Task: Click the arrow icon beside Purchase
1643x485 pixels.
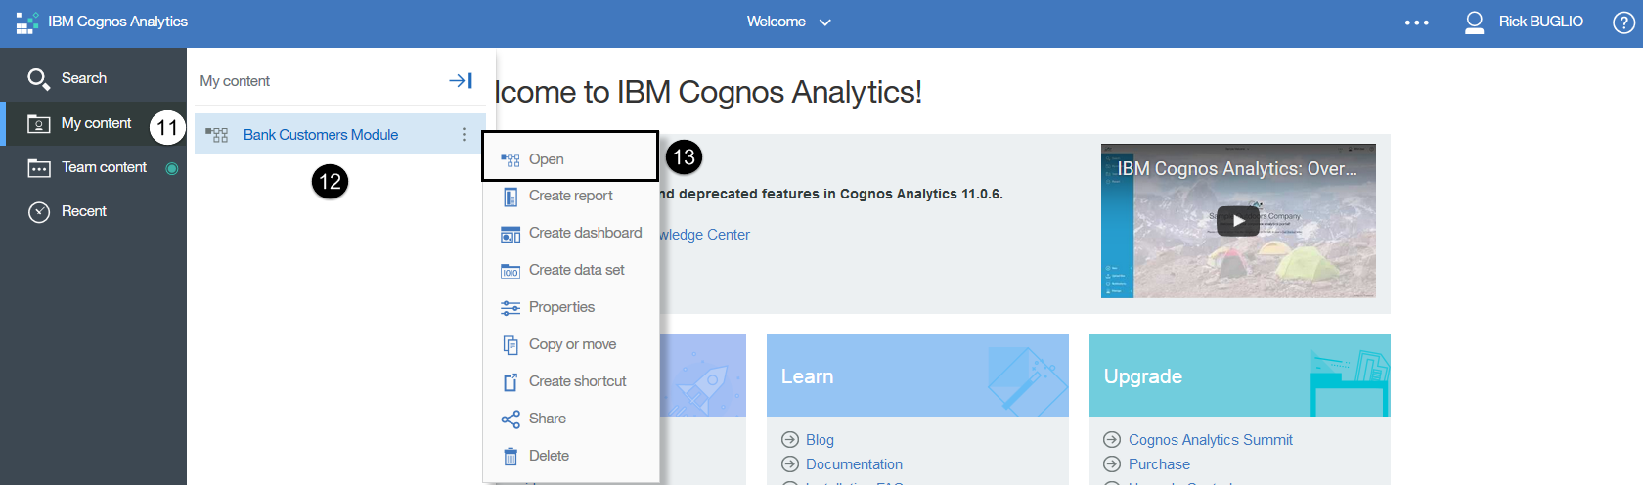Action: (x=1112, y=464)
